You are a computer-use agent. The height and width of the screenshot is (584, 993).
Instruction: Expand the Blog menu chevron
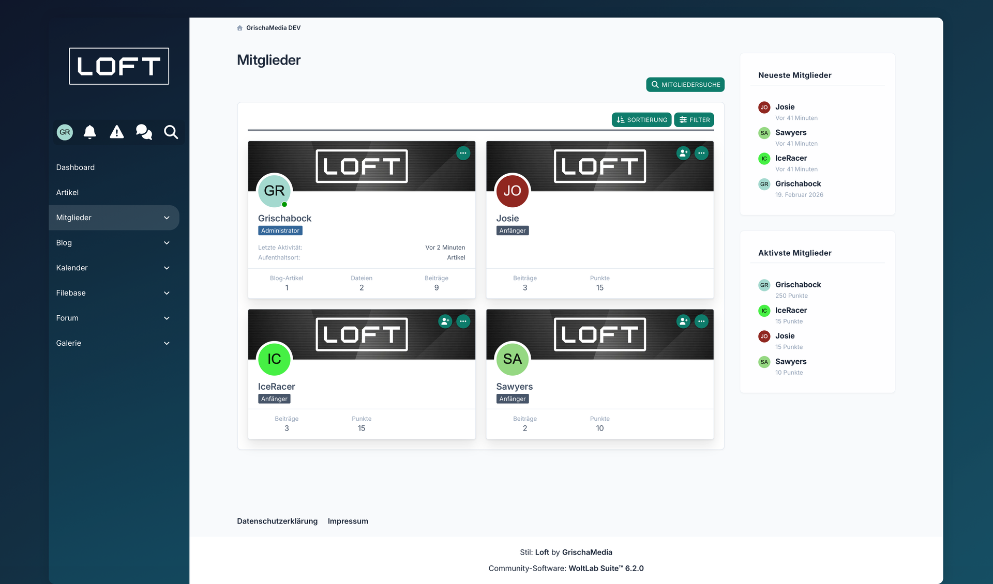167,243
